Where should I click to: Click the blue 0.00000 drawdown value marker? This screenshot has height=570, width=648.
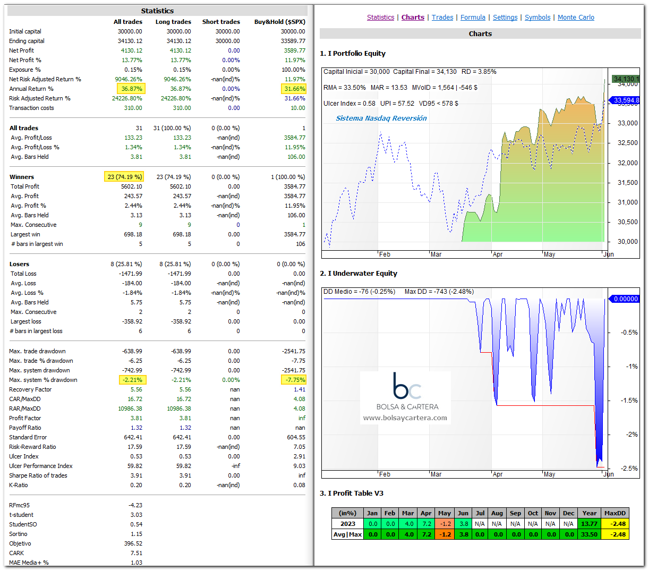click(625, 299)
